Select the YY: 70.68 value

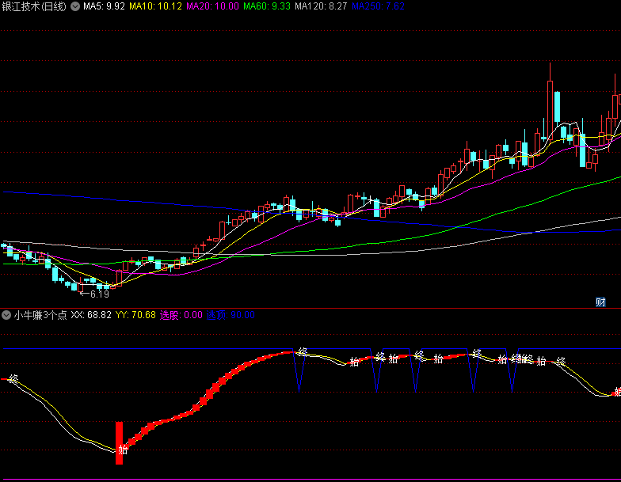pos(135,315)
